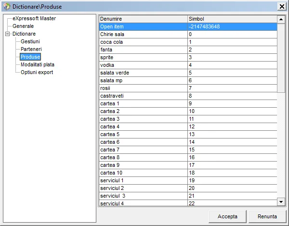Click the Accepta button
The width and height of the screenshot is (289, 226).
pyautogui.click(x=227, y=216)
